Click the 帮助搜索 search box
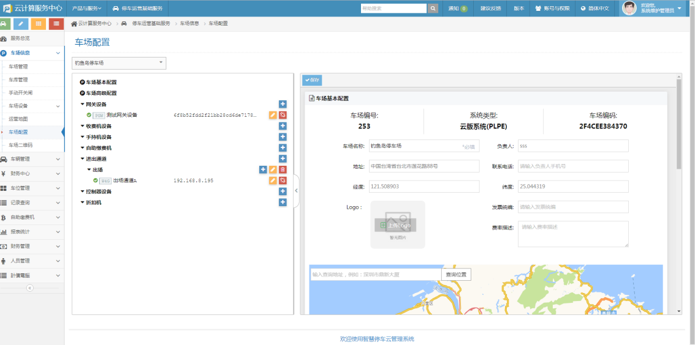The width and height of the screenshot is (695, 345). pos(394,9)
